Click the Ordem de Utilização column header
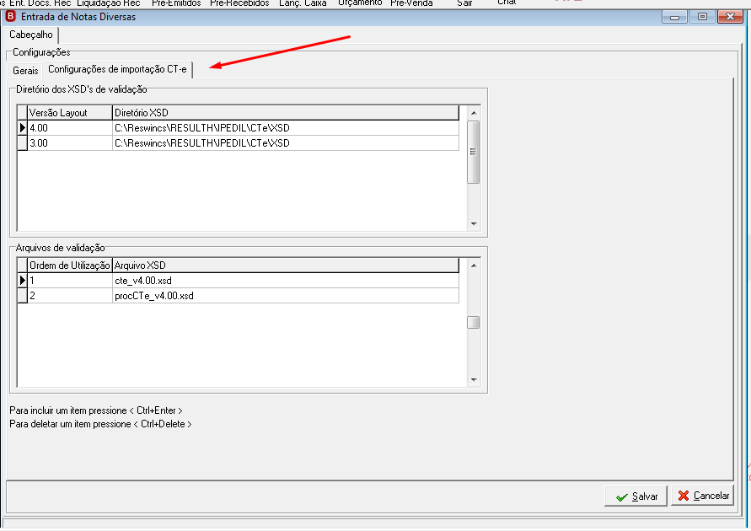The image size is (751, 531). (x=70, y=265)
